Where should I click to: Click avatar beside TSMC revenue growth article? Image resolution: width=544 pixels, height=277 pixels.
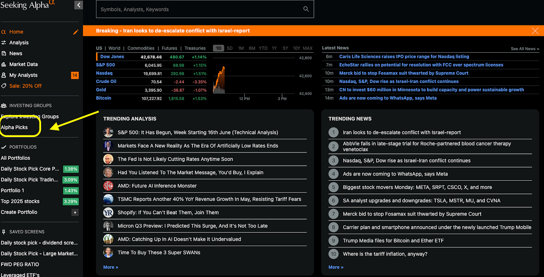(108, 199)
